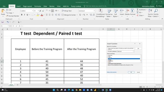Click the Insert cells icon
Viewport: 164px width, 92px height.
pos(122,11)
